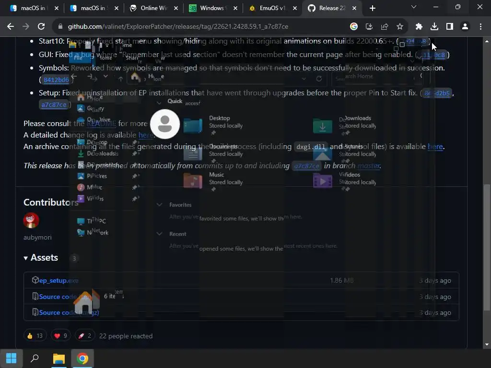Click the page vertical scrollbar thumb
This screenshot has width=491, height=368.
(x=487, y=247)
